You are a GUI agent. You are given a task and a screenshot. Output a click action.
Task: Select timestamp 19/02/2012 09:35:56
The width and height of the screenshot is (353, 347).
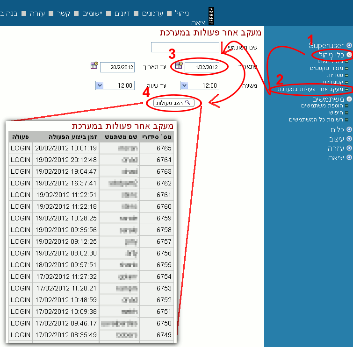pyautogui.click(x=66, y=230)
